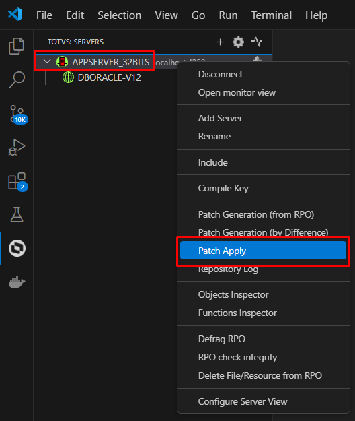The height and width of the screenshot is (421, 355).
Task: Choose Rename in context menu
Action: tap(264, 136)
